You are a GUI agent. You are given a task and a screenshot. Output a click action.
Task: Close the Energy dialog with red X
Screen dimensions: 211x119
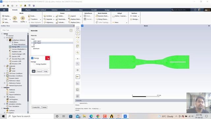(x=47, y=58)
